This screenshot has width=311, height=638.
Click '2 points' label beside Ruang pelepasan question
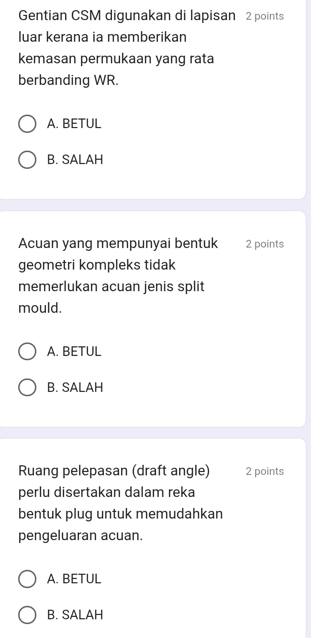(265, 472)
